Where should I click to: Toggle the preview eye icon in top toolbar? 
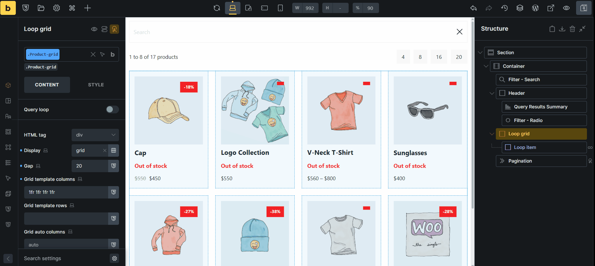coord(566,8)
